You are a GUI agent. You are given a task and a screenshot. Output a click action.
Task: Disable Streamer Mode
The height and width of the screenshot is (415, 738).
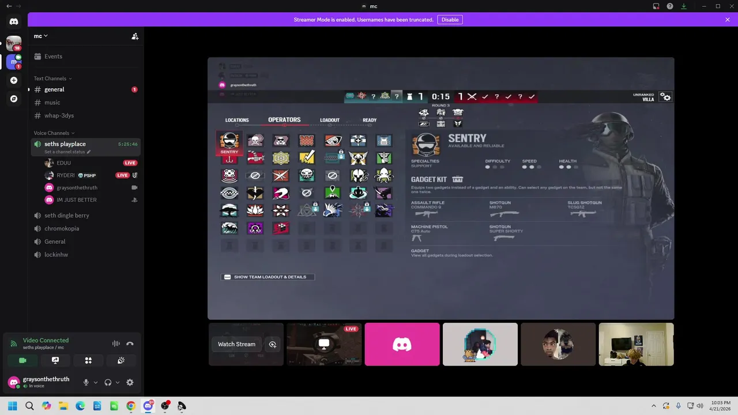coord(450,20)
